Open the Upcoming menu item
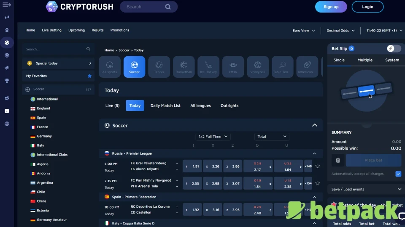The width and height of the screenshot is (405, 227). (x=76, y=30)
